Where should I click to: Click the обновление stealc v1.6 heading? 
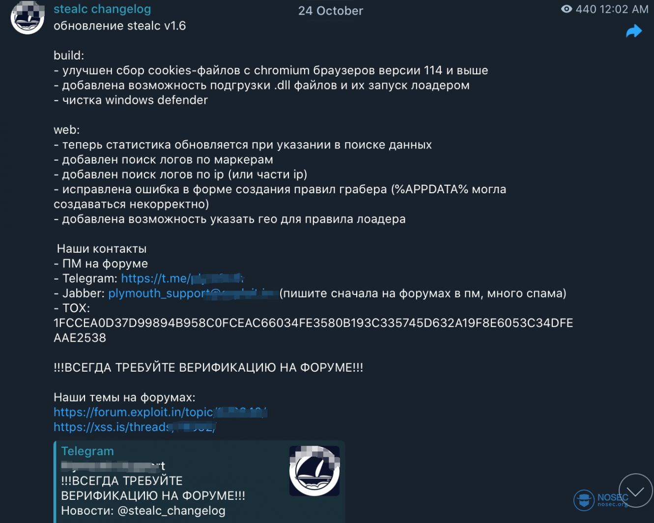[119, 26]
